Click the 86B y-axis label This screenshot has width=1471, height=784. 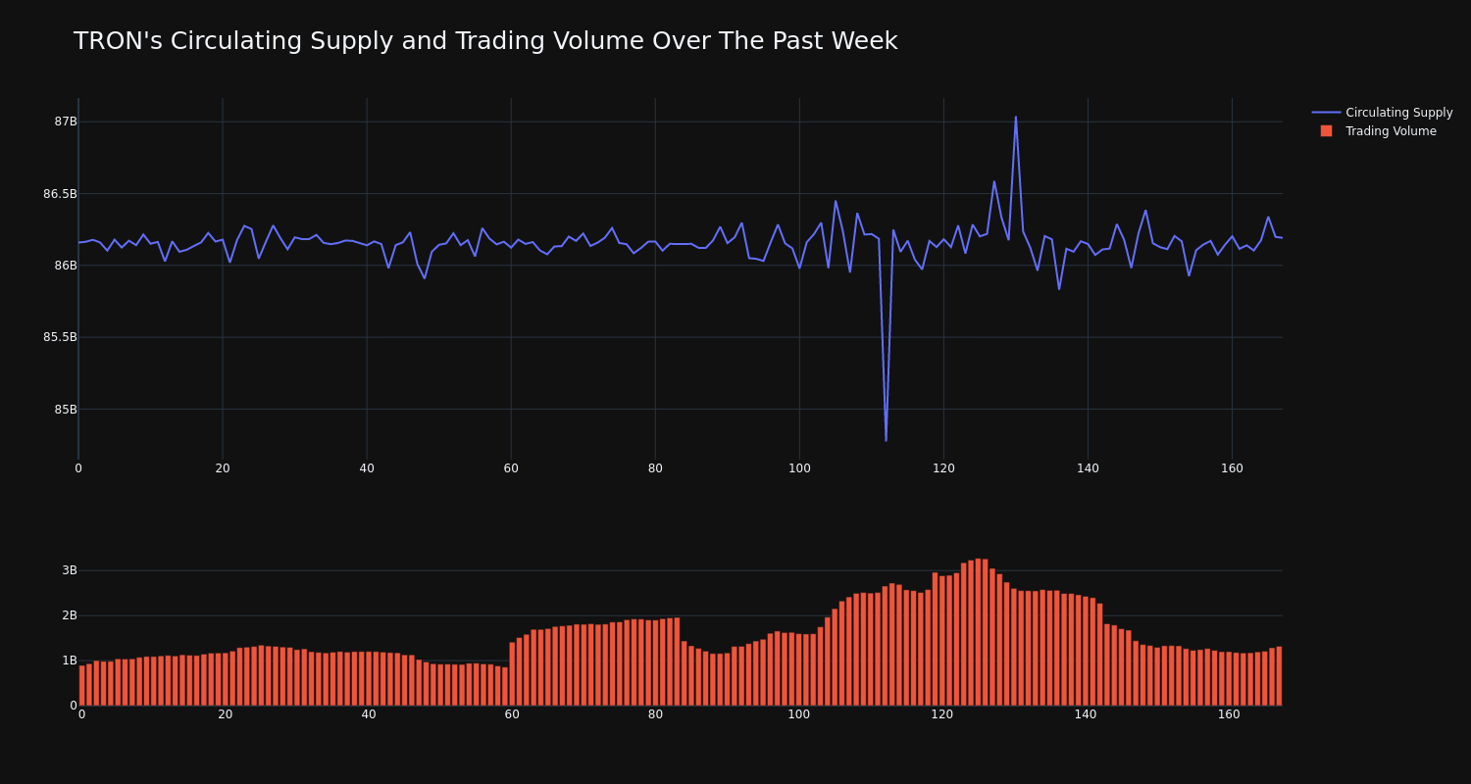(x=65, y=266)
